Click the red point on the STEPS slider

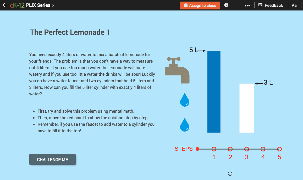197,149
